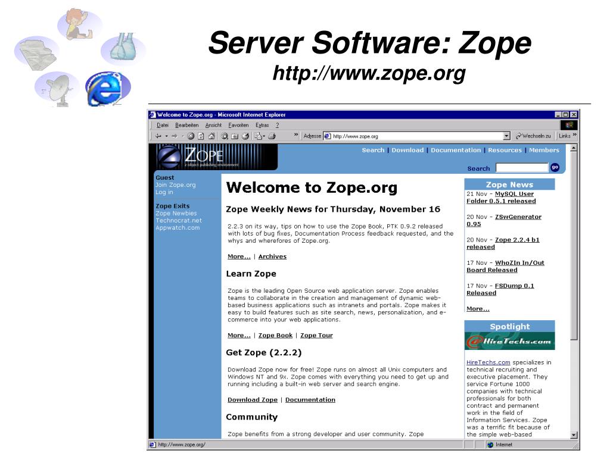
Task: Click the Internet zone icon in the status bar
Action: click(x=491, y=445)
